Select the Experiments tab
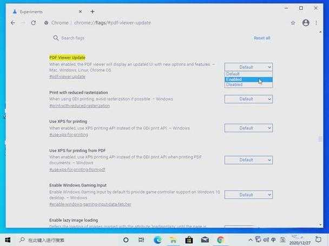 (x=47, y=12)
